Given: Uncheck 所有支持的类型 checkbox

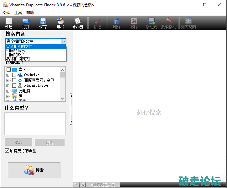Looking at the screenshot, I should click(x=7, y=151).
